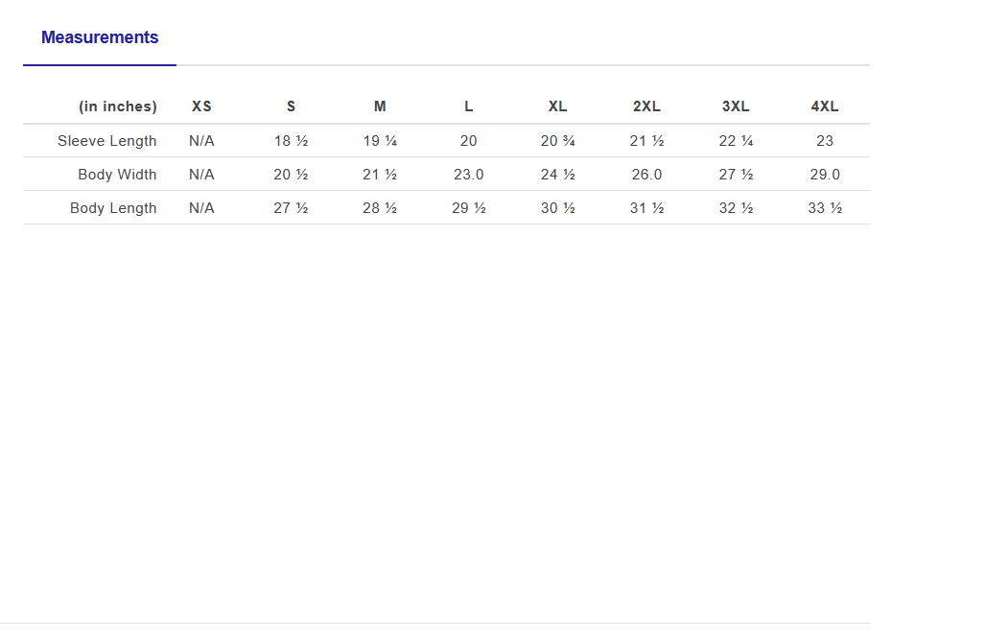Click the XL size column header
Screen dimensions: 1008x638
click(557, 106)
